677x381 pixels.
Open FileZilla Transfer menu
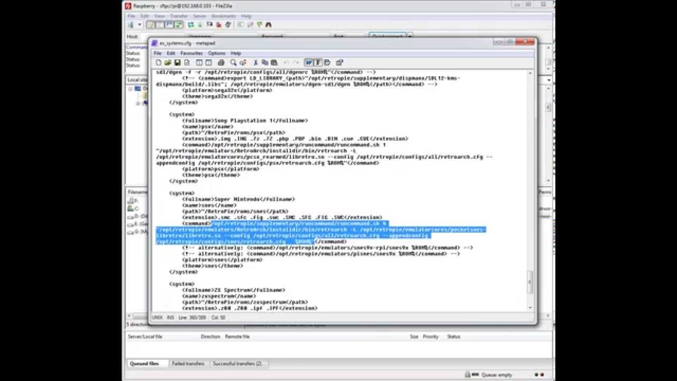179,16
